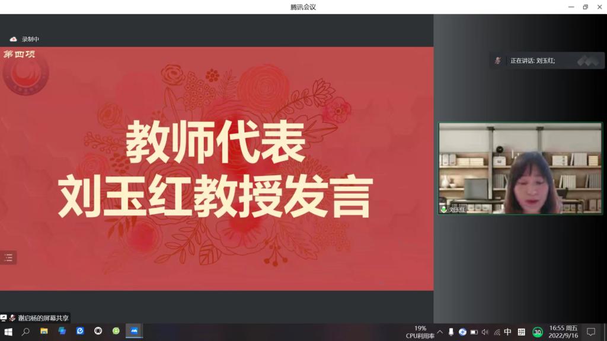The height and width of the screenshot is (341, 607).
Task: Click the taskbar search magnifier
Action: point(25,332)
